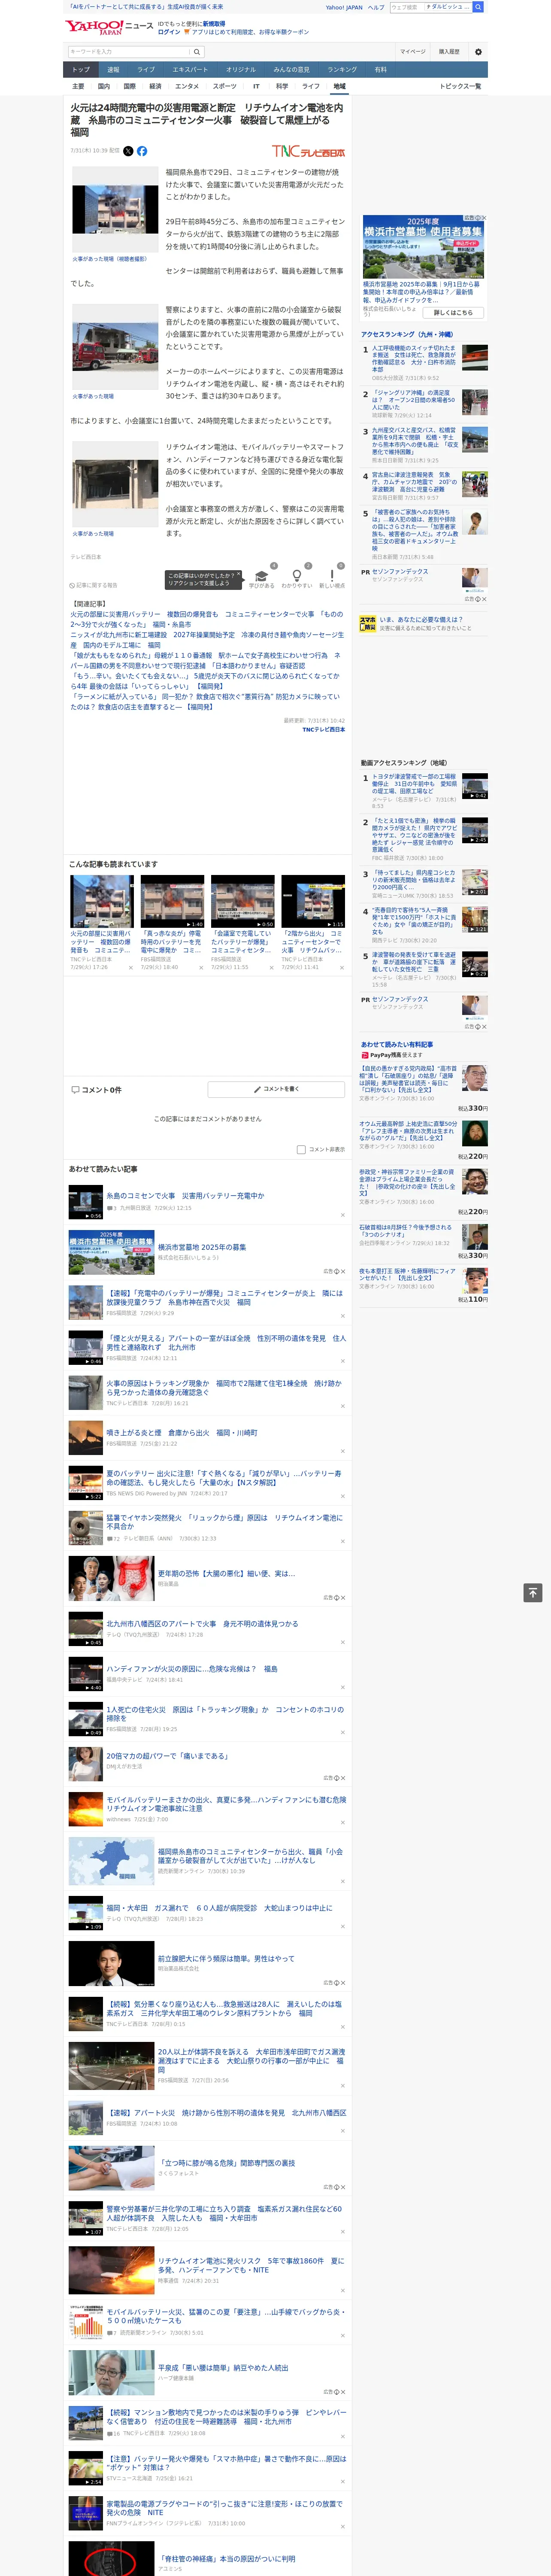The width and height of the screenshot is (551, 2576).
Task: Click 詳しくはこちら button in ad
Action: (x=453, y=312)
